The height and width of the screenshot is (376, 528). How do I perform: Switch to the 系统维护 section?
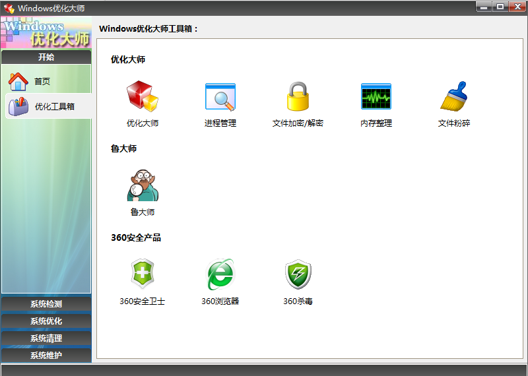tap(46, 356)
